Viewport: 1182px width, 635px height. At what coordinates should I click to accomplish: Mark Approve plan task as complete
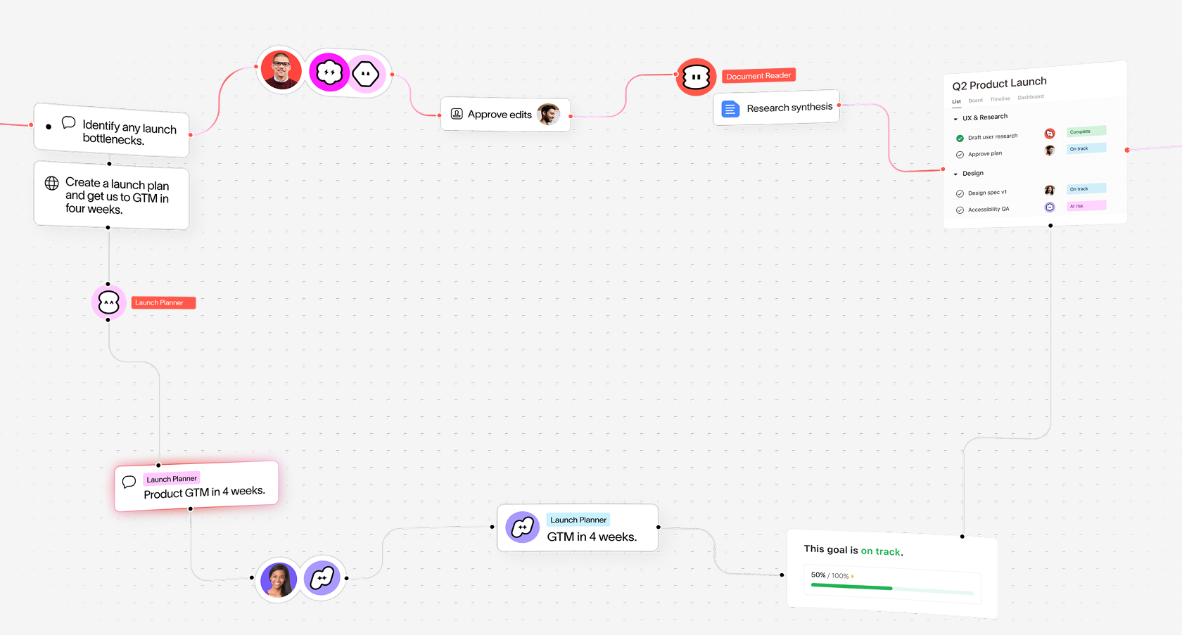point(960,155)
